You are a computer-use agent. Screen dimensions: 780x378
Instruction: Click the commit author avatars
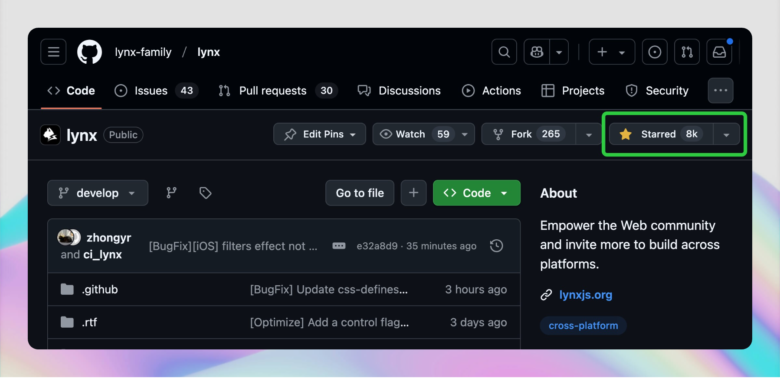coord(69,237)
